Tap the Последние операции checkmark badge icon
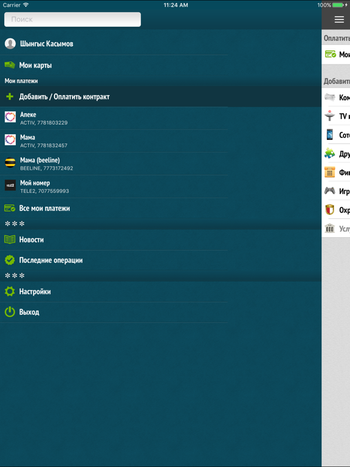350x467 pixels. pos(10,260)
